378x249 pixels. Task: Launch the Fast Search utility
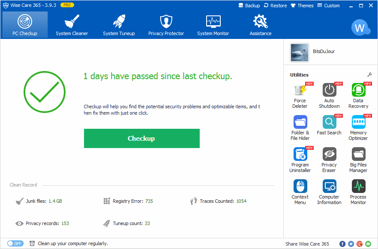click(329, 125)
